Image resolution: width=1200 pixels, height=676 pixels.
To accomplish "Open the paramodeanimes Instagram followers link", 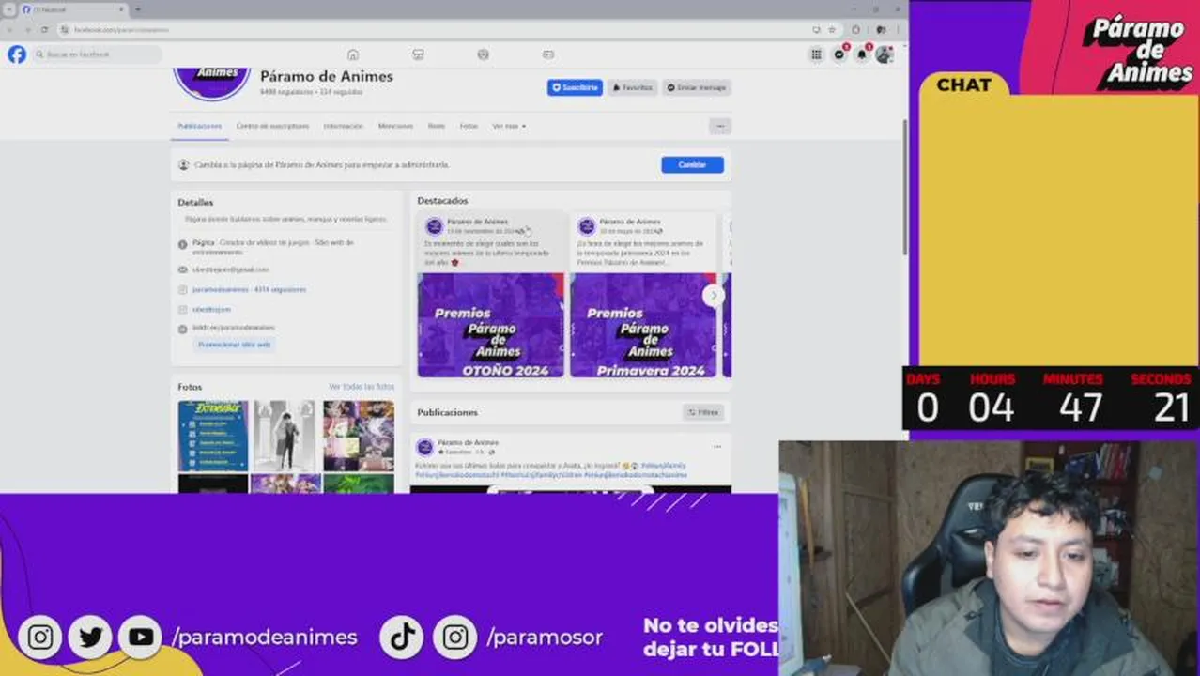I will coord(249,289).
